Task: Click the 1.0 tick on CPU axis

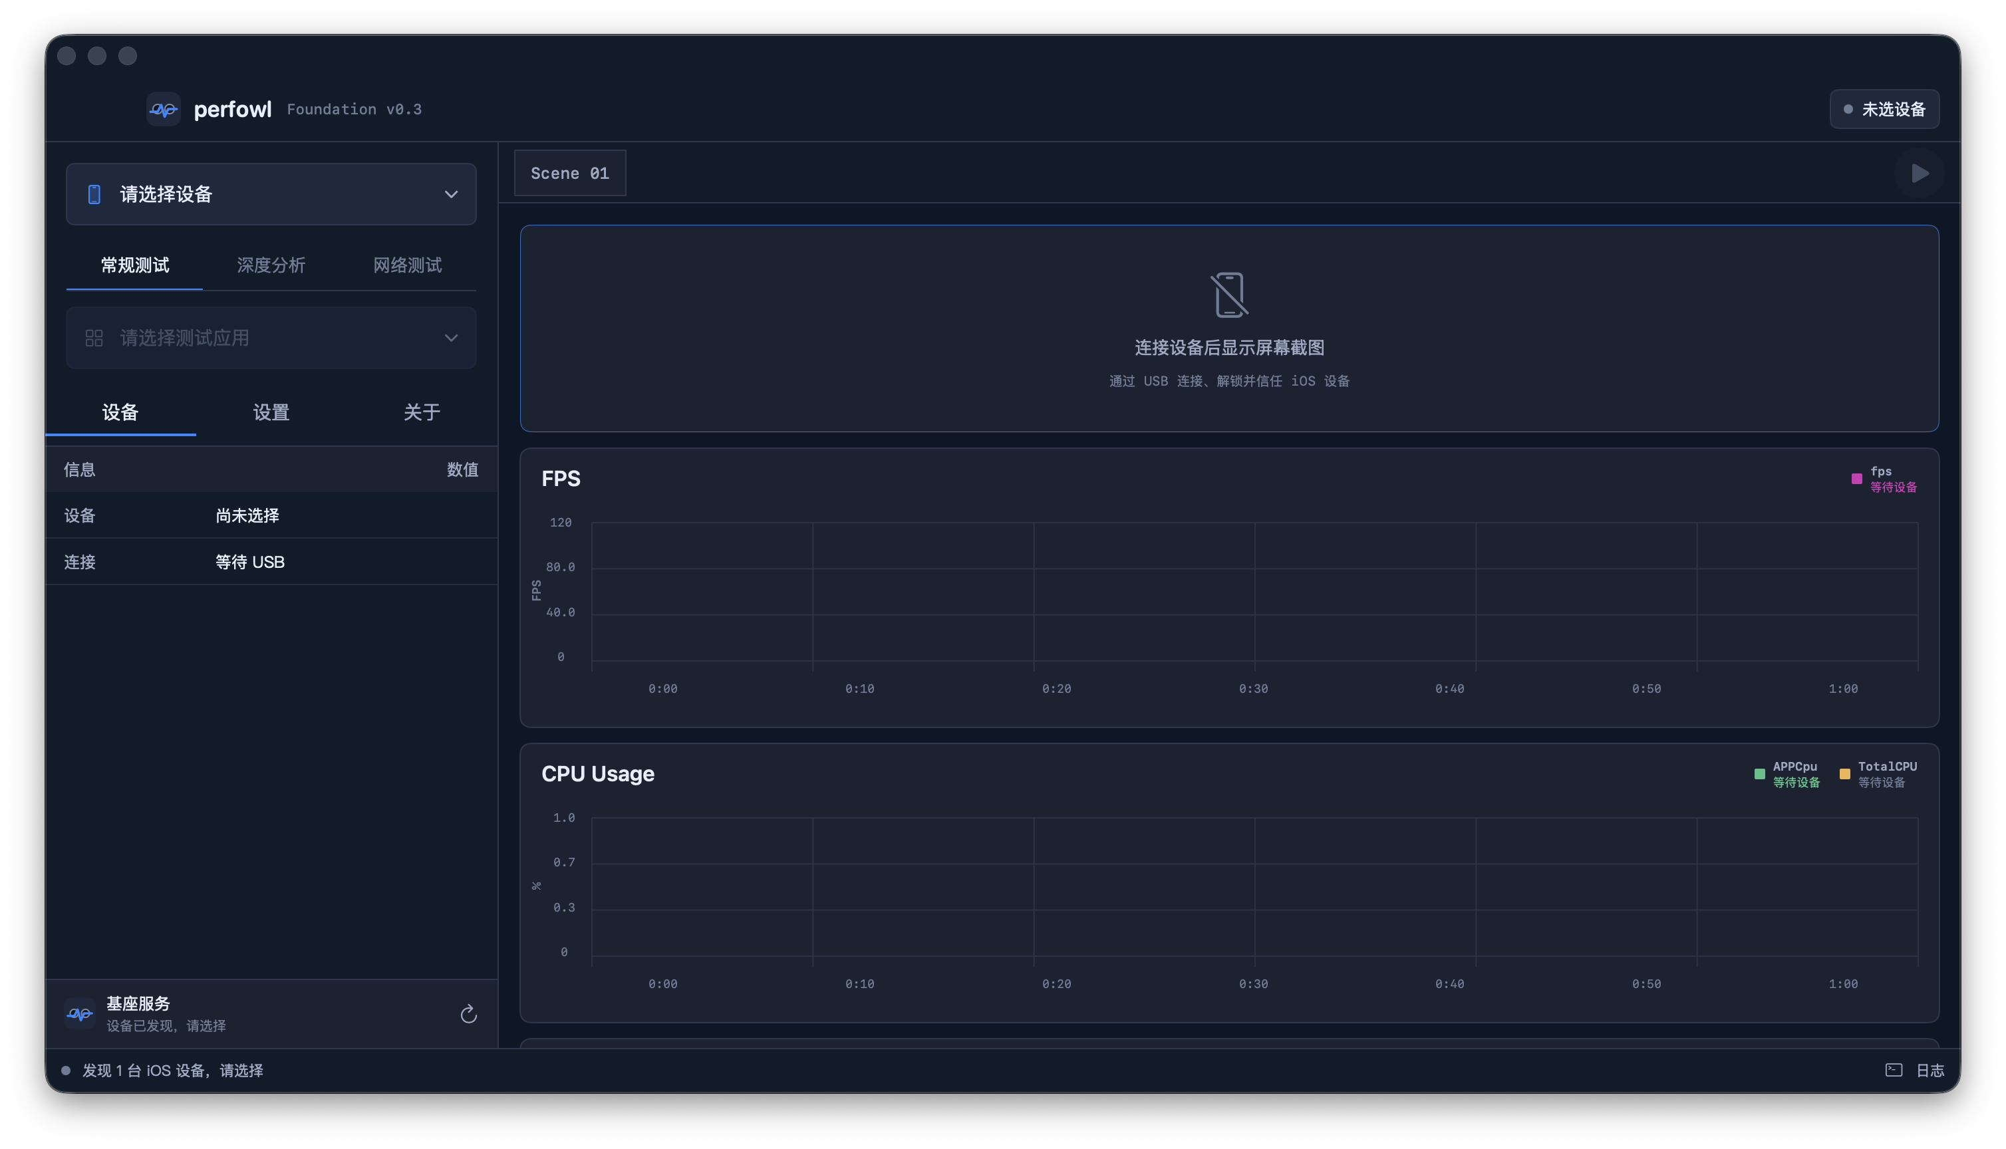Action: [563, 818]
